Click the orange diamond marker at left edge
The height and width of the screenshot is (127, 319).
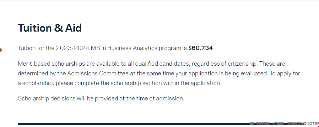click(x=1, y=50)
